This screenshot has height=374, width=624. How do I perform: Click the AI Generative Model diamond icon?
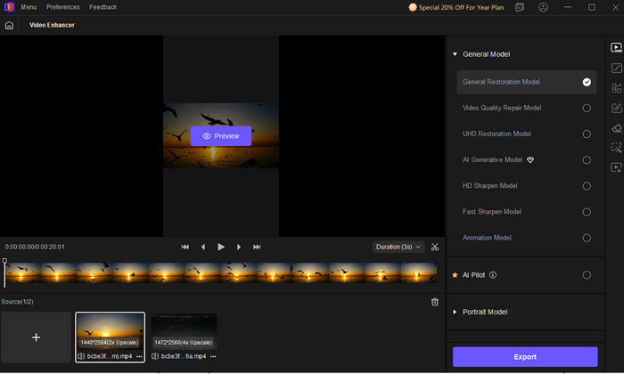pos(530,159)
